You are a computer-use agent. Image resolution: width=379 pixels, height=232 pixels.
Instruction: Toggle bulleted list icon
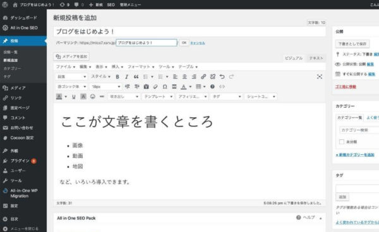point(145,76)
